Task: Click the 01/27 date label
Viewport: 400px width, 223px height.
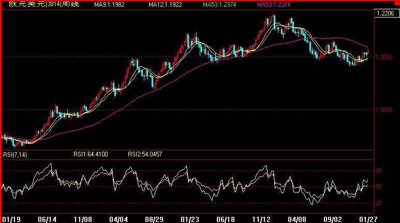Action: pos(368,219)
